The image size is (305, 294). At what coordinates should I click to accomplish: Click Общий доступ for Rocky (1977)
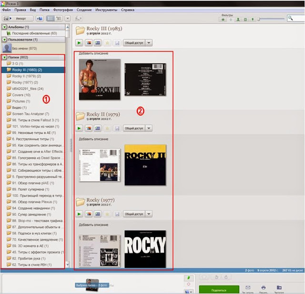[x=134, y=214]
